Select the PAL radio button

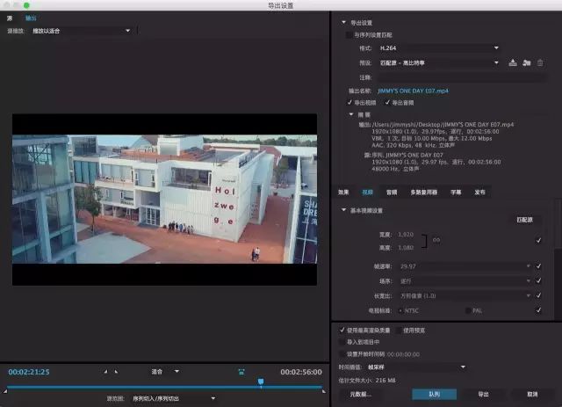pyautogui.click(x=468, y=310)
